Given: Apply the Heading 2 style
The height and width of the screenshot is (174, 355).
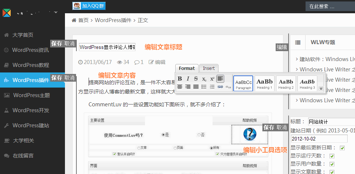Looking at the screenshot, I should tap(286, 84).
